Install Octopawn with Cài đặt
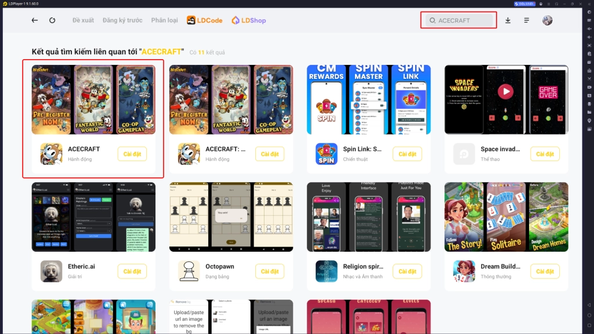This screenshot has width=594, height=334. (x=270, y=271)
